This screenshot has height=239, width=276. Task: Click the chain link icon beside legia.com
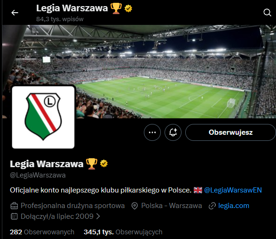coord(212,206)
